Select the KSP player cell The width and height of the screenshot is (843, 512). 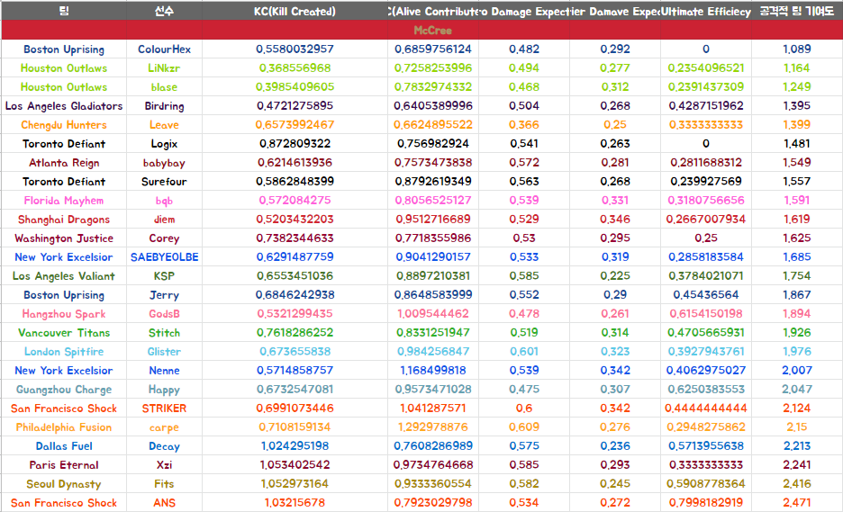click(164, 275)
